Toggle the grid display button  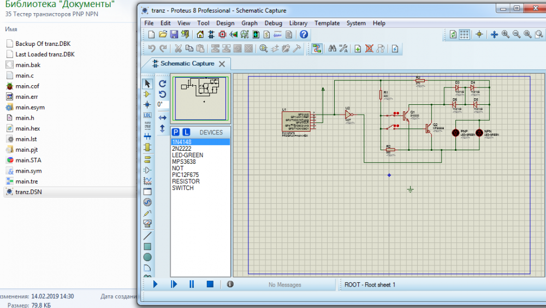[464, 34]
